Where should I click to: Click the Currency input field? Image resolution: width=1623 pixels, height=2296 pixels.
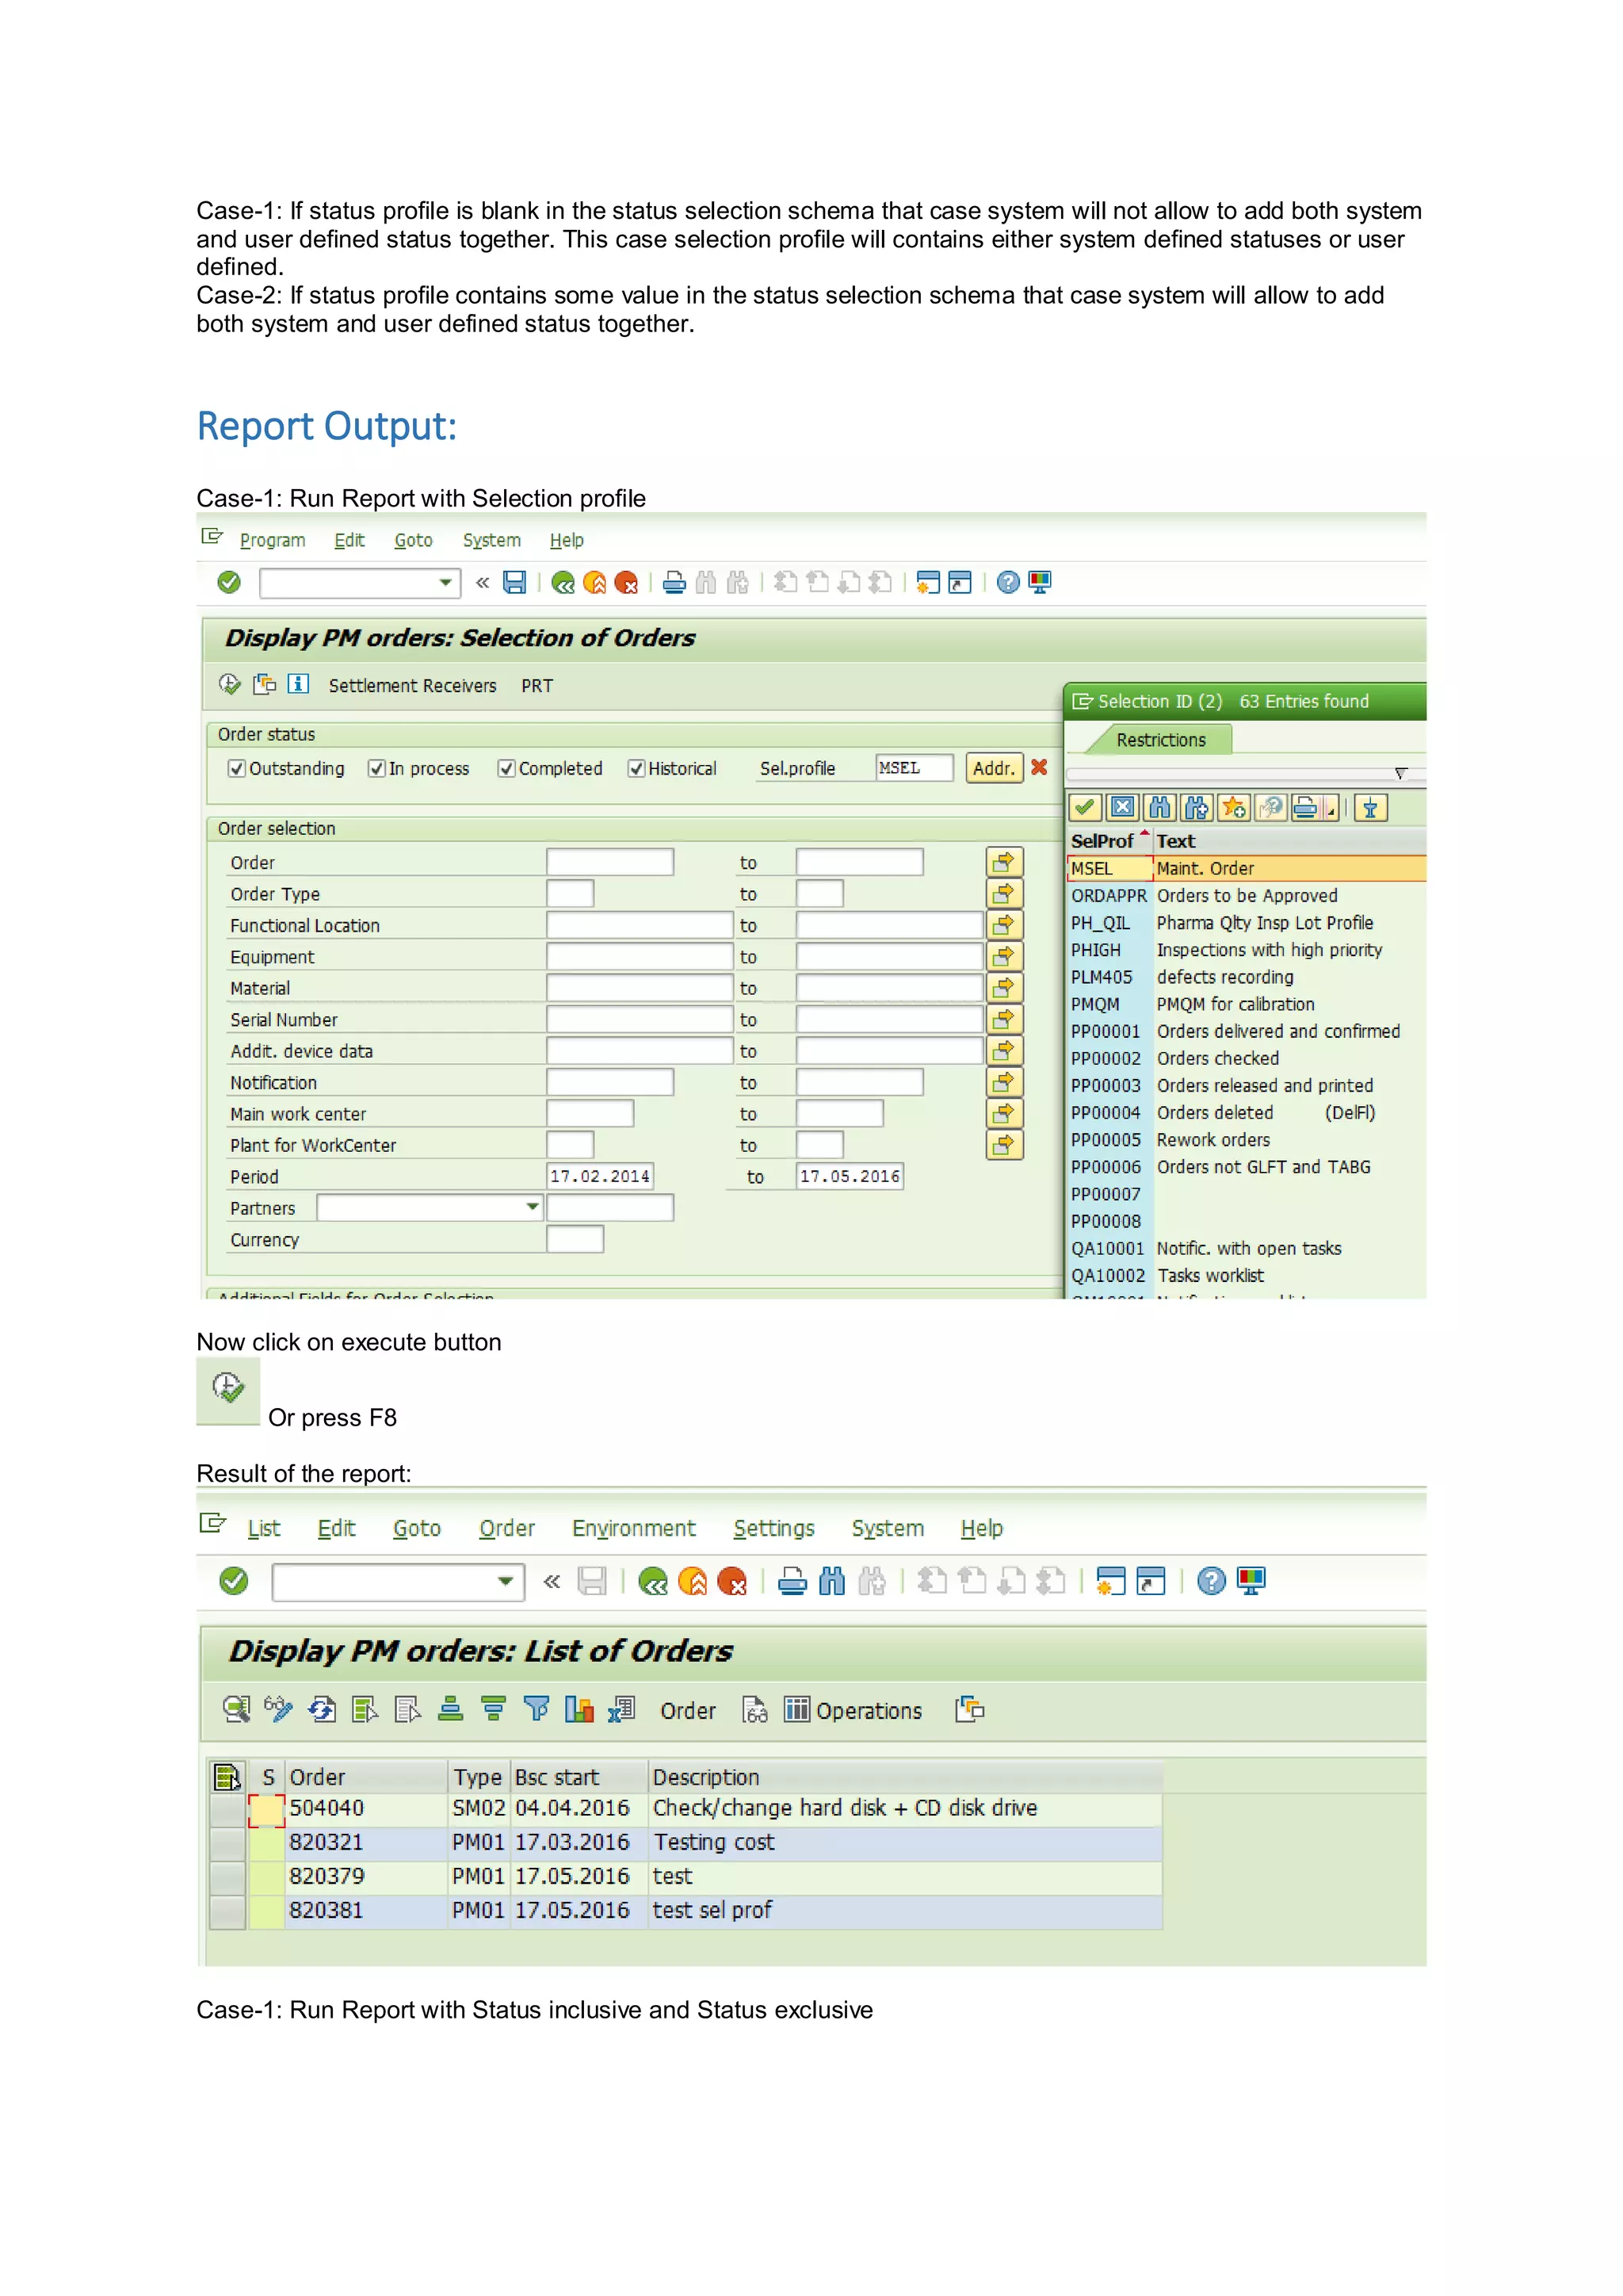point(575,1239)
